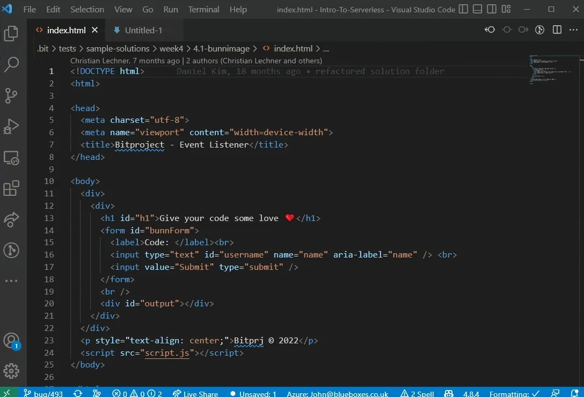Open the Edit menu
584x397 pixels.
pyautogui.click(x=53, y=9)
